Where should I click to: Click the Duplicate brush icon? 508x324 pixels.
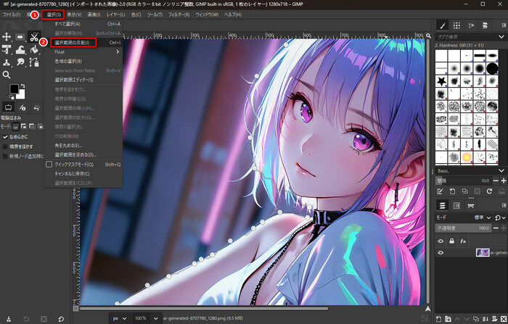[x=464, y=191]
